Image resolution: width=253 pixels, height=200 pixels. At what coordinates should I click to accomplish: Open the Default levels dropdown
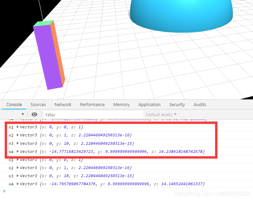(x=161, y=115)
